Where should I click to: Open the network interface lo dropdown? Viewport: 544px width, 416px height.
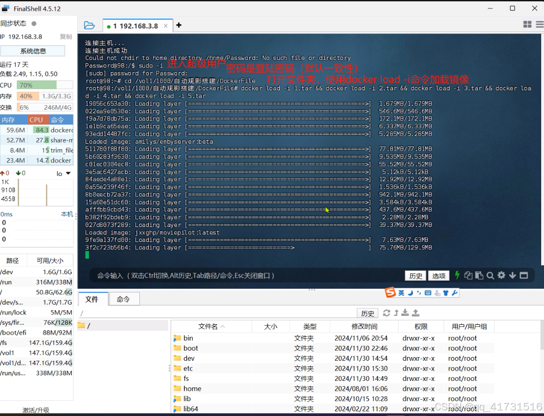(64, 174)
